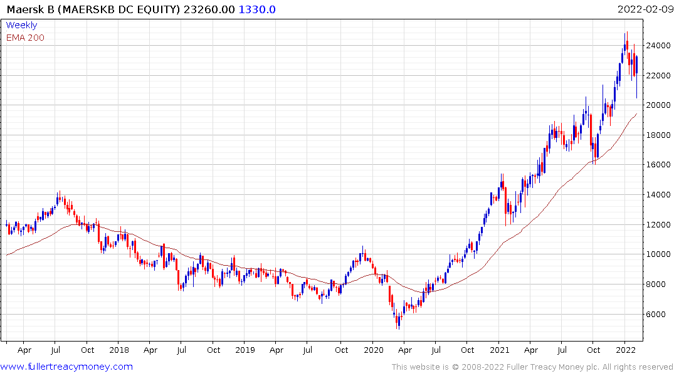This screenshot has width=674, height=376.
Task: Click the 2020 year label on time axis
Action: point(374,350)
